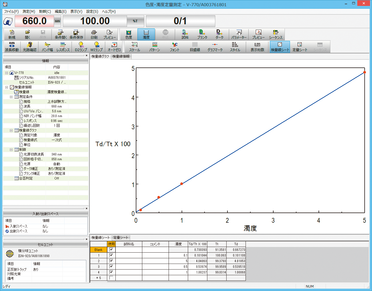
Task: Switch to the 検量線情報 tab
Action: [121, 56]
